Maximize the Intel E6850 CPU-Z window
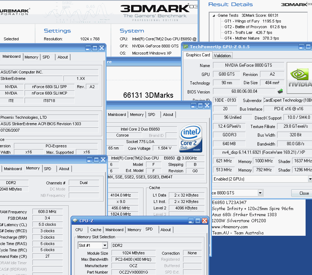The height and width of the screenshot is (275, 312). tap(201, 106)
